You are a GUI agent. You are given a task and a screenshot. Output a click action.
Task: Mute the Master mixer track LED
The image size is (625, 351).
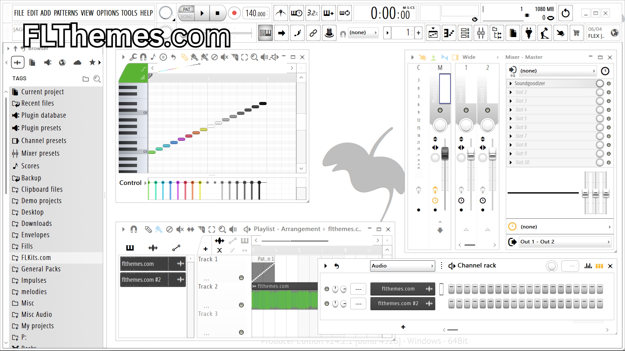(x=440, y=110)
